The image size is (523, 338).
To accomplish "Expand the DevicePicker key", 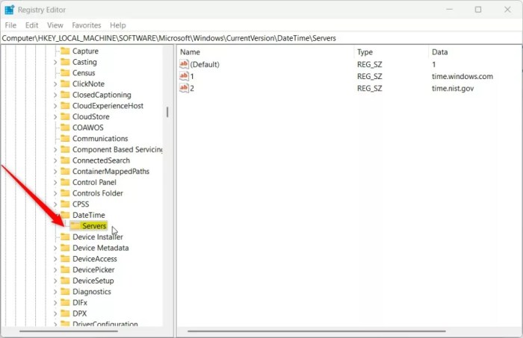I will (x=55, y=270).
